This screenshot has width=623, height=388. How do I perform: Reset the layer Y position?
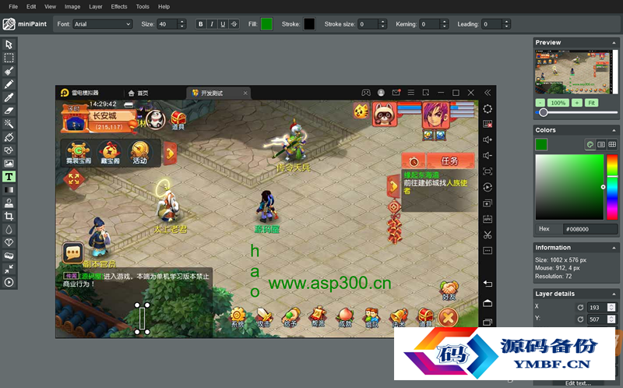tap(580, 319)
